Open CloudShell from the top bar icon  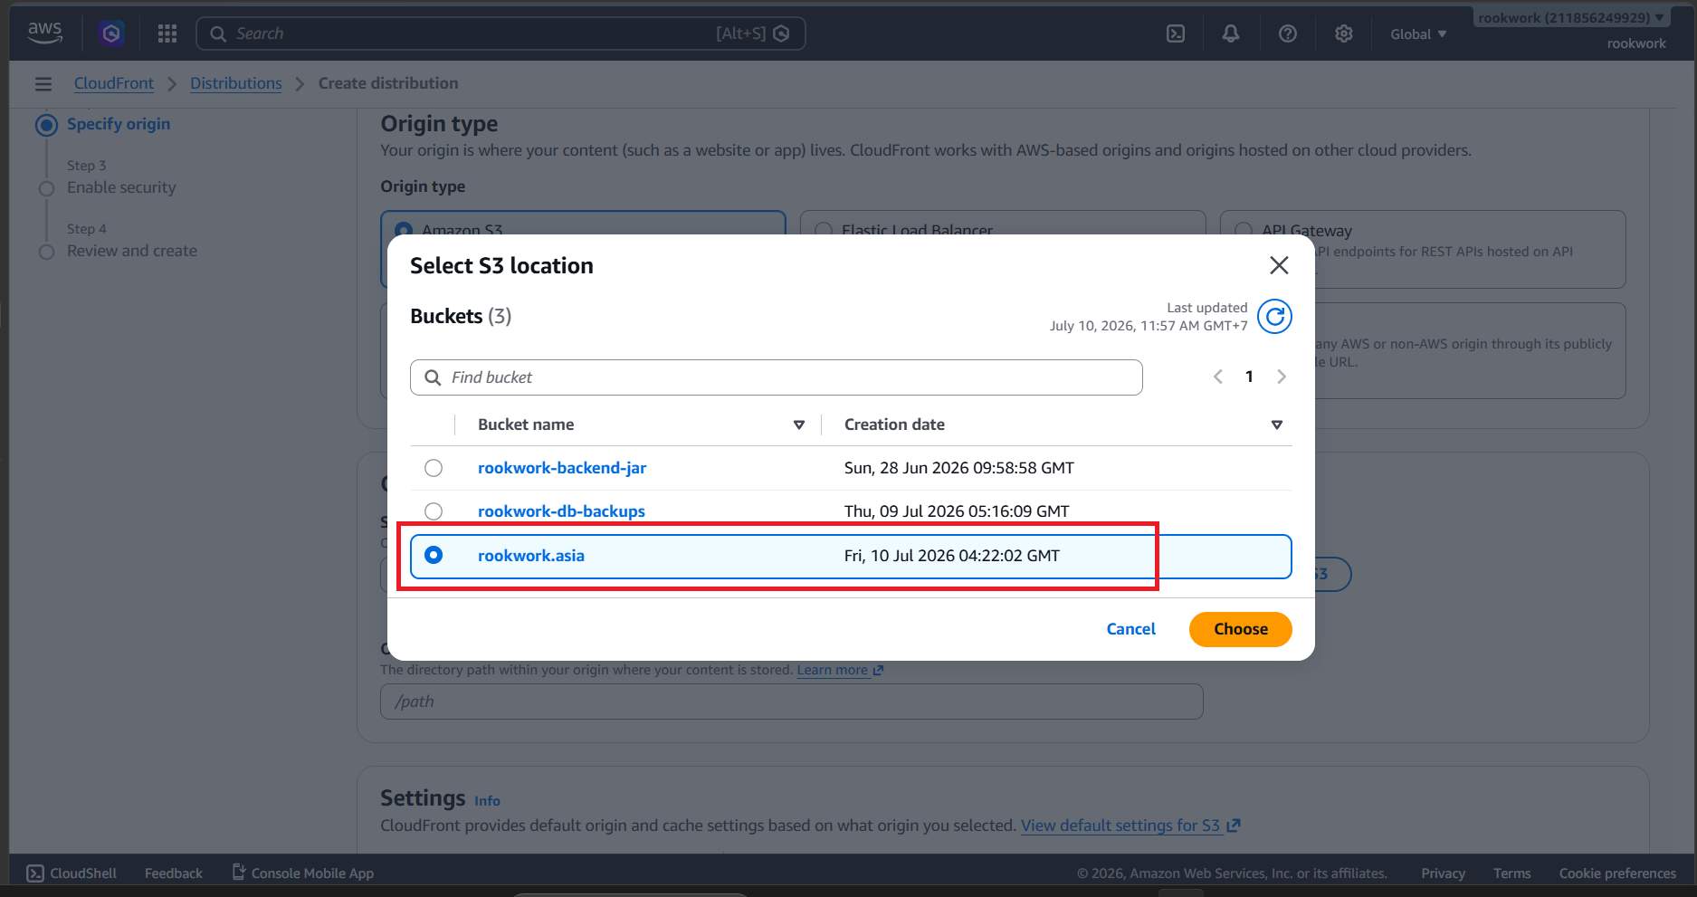(x=1176, y=33)
